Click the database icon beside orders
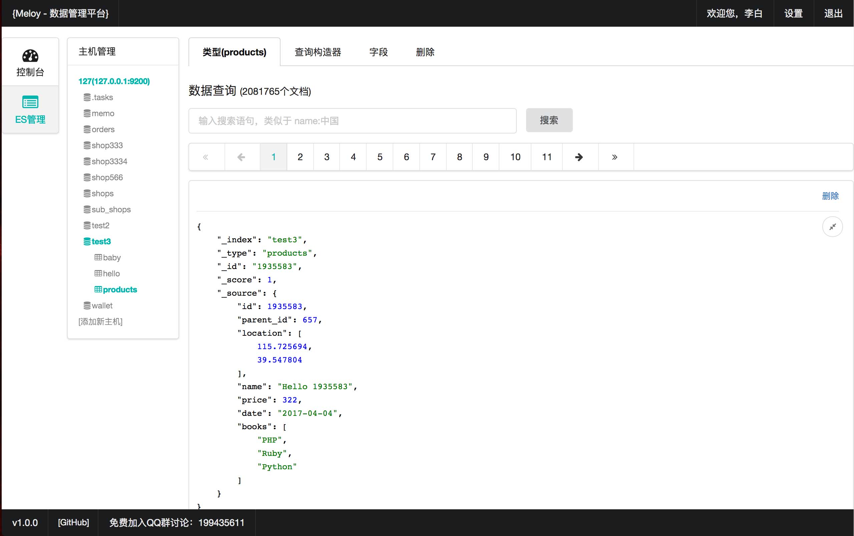This screenshot has height=536, width=854. (x=87, y=129)
